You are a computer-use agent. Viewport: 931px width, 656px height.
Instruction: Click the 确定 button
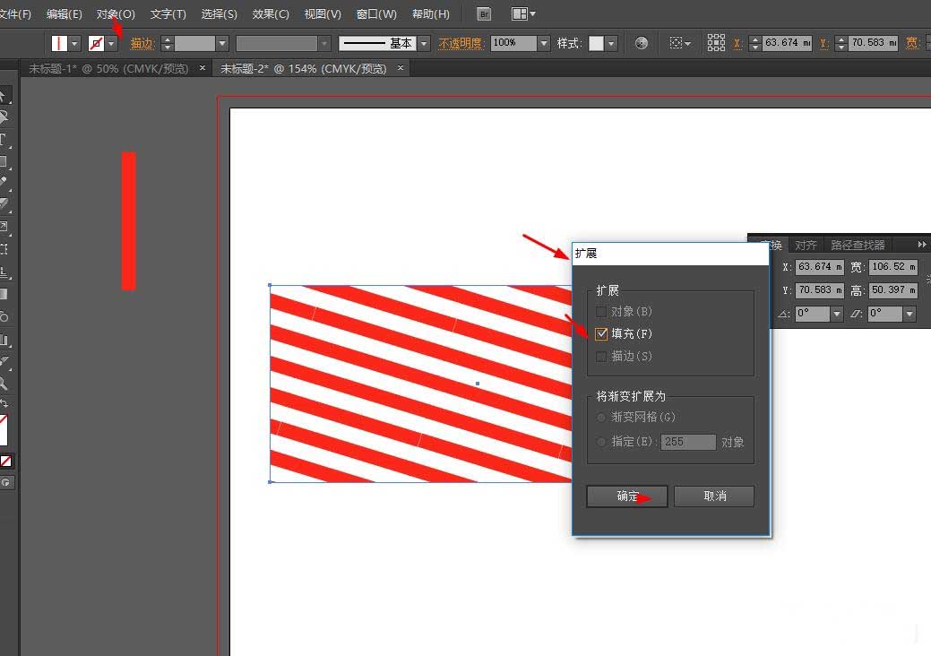click(626, 496)
